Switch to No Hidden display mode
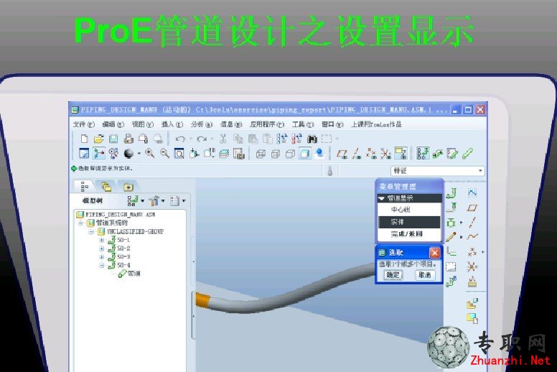Image resolution: width=557 pixels, height=372 pixels. tap(290, 154)
